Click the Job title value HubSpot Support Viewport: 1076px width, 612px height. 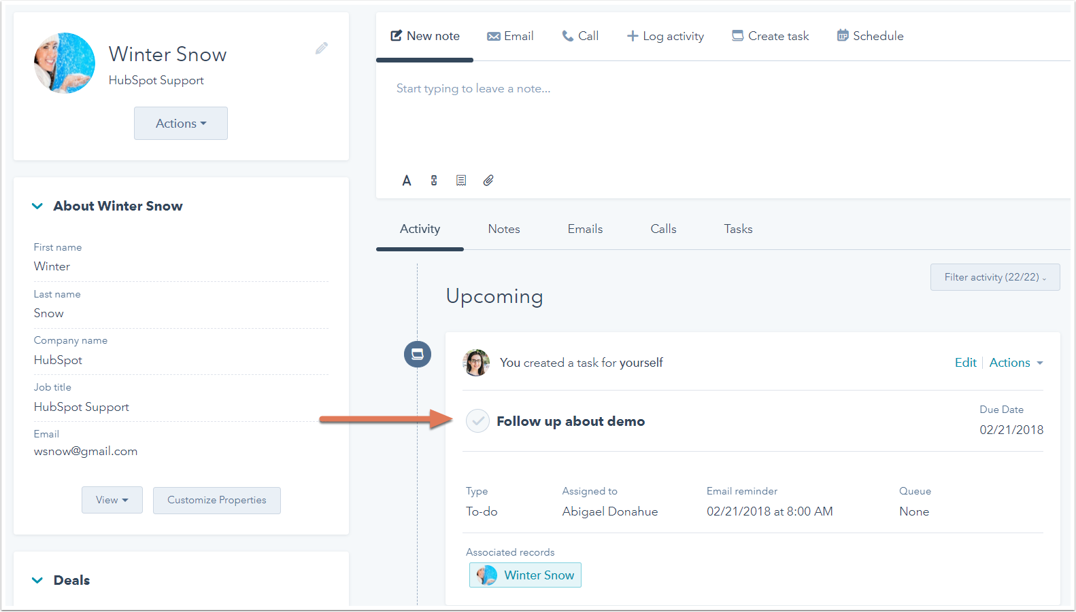82,407
